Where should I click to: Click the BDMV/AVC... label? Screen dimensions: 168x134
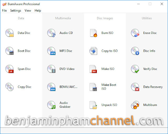(x=69, y=87)
